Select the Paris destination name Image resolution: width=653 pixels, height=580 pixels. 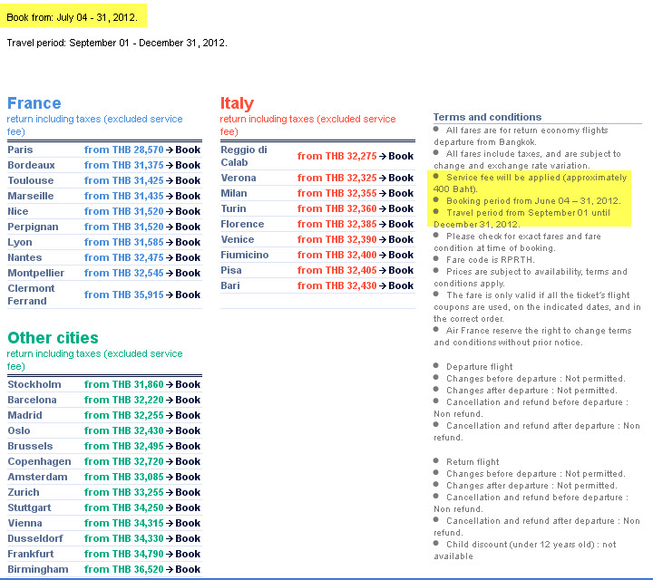click(20, 150)
